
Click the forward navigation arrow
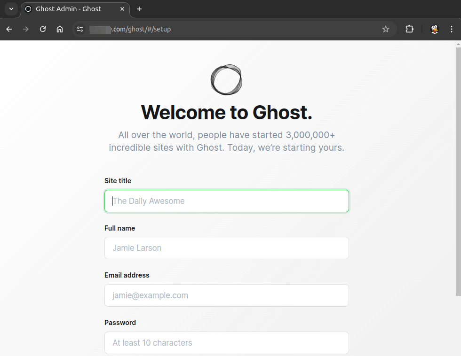click(26, 29)
